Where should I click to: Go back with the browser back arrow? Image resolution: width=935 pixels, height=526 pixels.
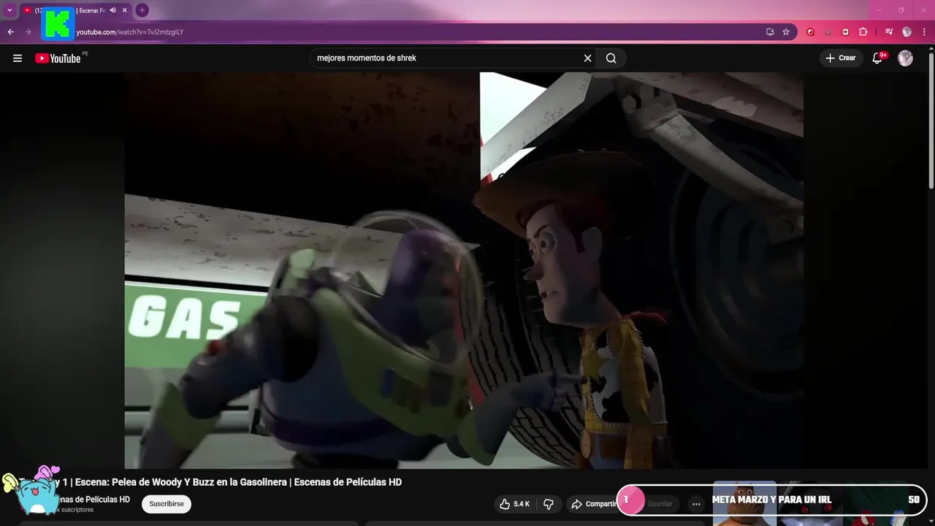(10, 32)
